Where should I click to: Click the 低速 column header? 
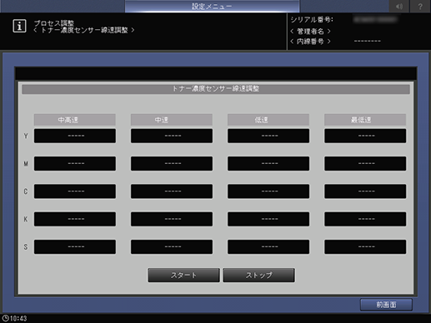[268, 120]
